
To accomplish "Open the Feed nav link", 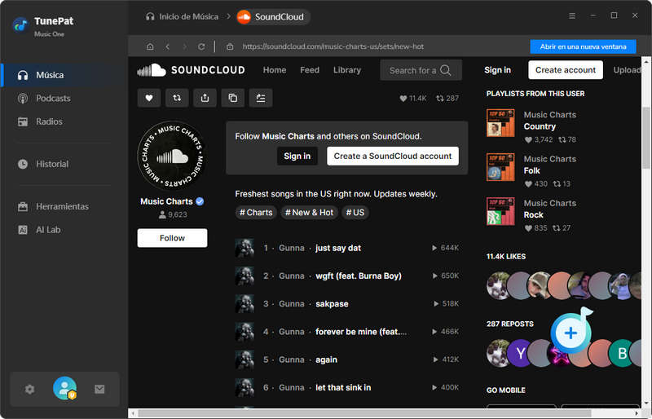I will 310,70.
